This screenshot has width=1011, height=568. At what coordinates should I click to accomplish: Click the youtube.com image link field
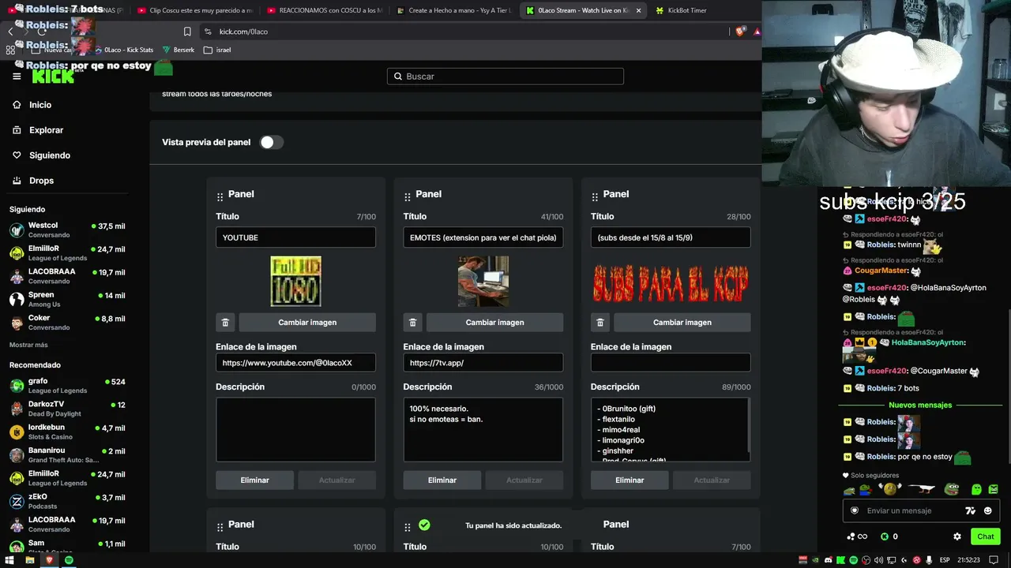click(295, 363)
